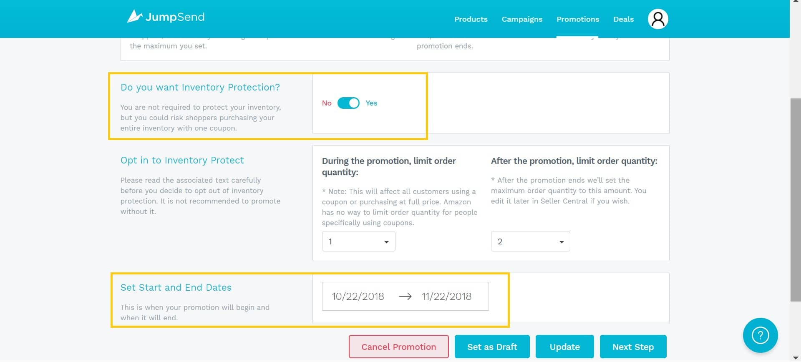The height and width of the screenshot is (362, 801).
Task: Click the Cancel Promotion button
Action: pyautogui.click(x=398, y=347)
